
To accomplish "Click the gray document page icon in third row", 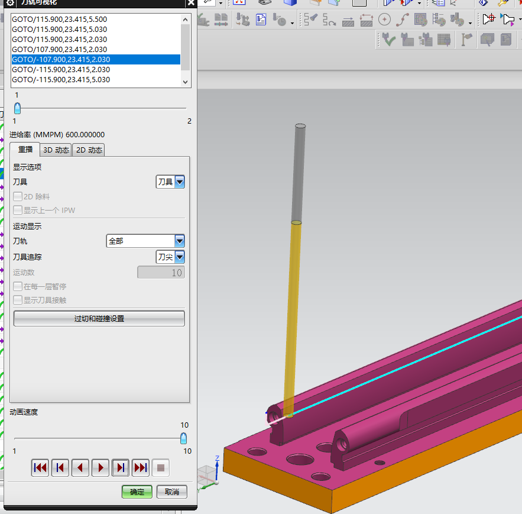I will 506,40.
